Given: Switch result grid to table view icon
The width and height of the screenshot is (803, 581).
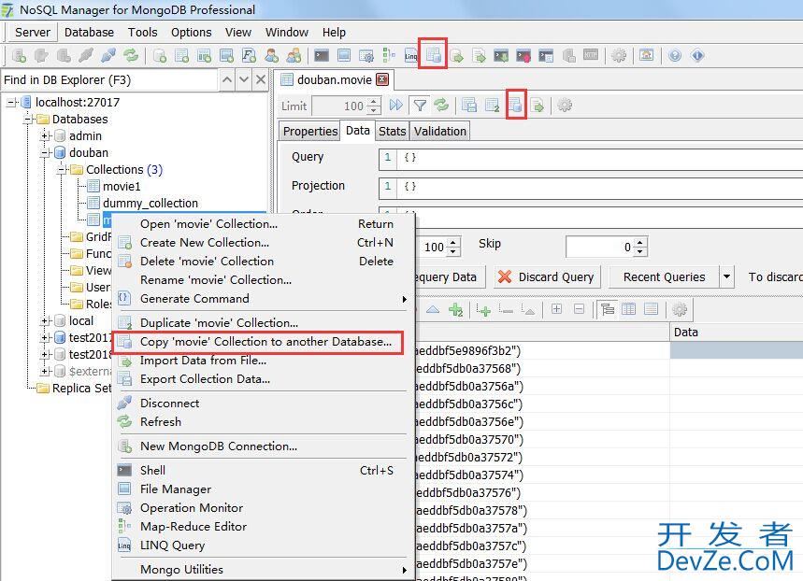Looking at the screenshot, I should tap(629, 308).
